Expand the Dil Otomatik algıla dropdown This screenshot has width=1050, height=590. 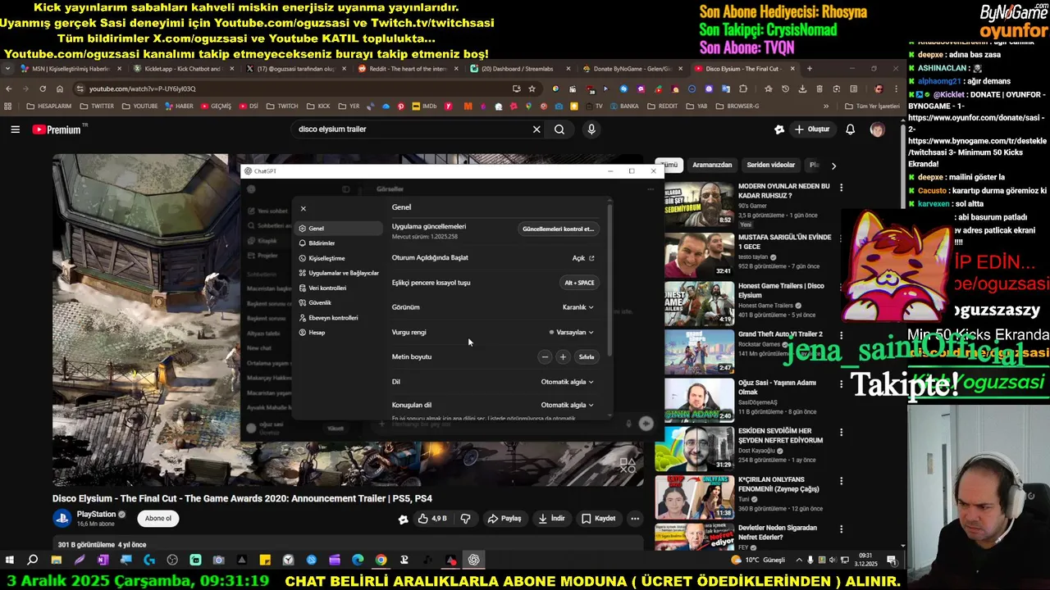tap(567, 382)
